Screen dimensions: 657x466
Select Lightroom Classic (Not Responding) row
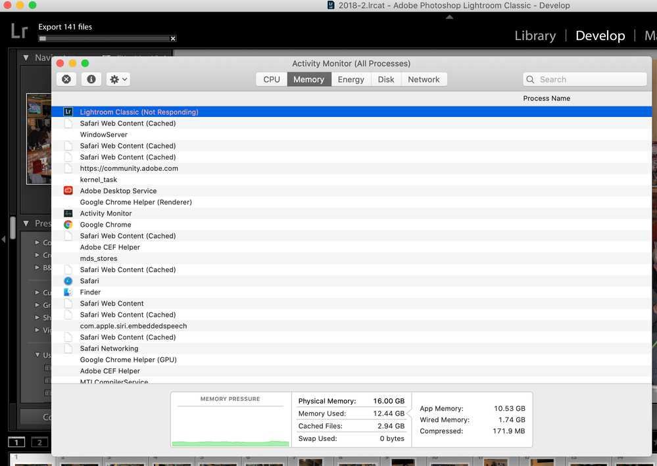(x=352, y=112)
